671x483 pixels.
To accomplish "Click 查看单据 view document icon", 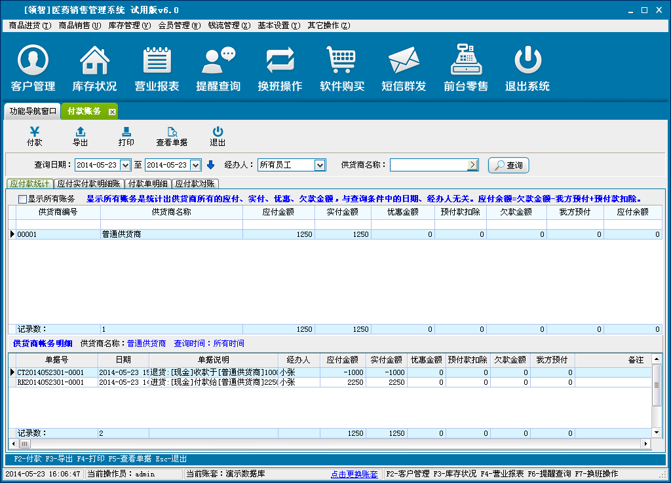I will [x=172, y=136].
